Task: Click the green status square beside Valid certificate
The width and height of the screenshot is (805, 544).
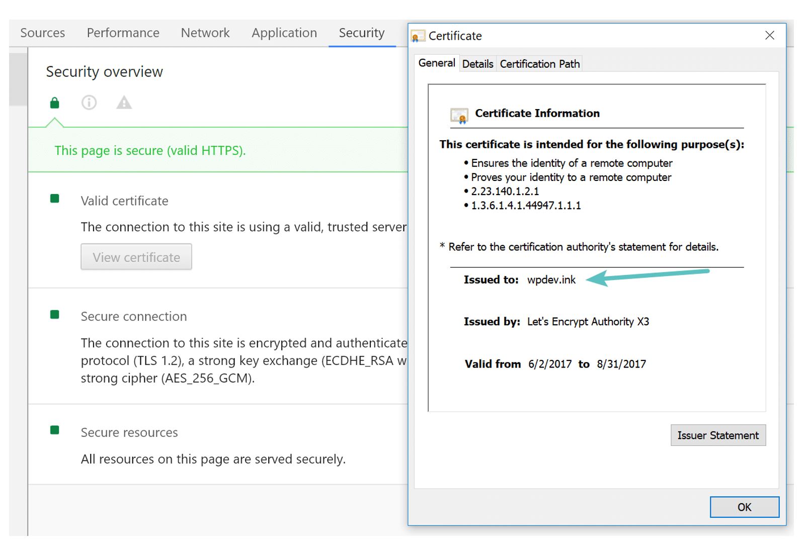Action: pos(54,199)
